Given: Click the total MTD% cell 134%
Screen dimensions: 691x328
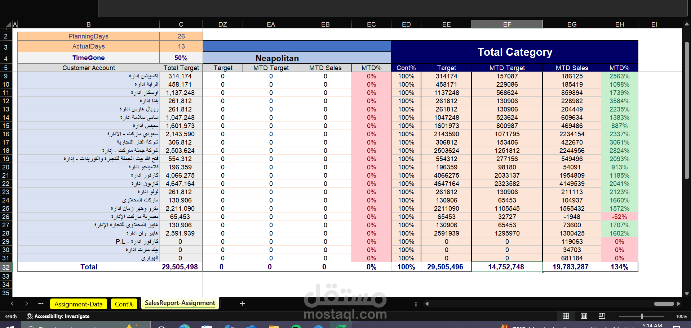Looking at the screenshot, I should pyautogui.click(x=620, y=267).
